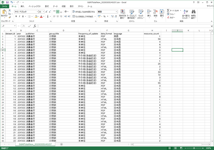
Task: Decrease font size with small A icon
Action: click(x=50, y=12)
